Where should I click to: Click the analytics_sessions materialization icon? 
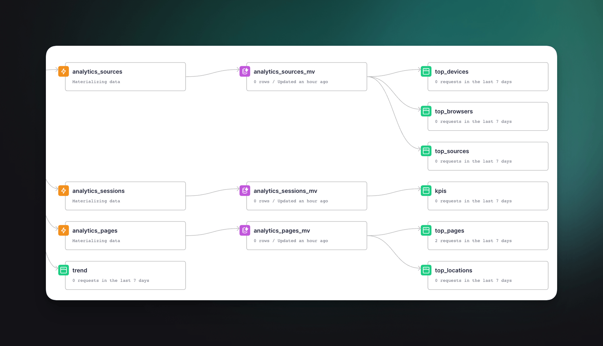click(64, 191)
